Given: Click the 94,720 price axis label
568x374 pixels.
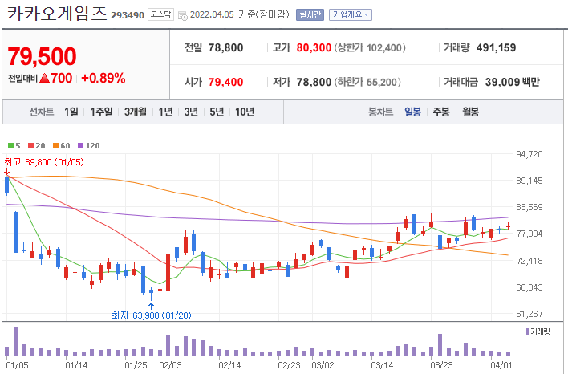Looking at the screenshot, I should 529,154.
